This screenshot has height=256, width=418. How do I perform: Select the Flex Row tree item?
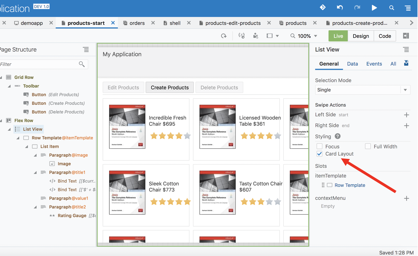(24, 121)
